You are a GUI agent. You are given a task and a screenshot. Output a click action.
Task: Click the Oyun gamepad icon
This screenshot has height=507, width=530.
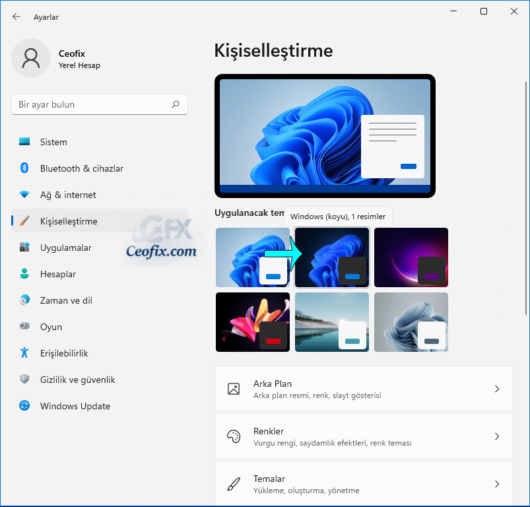click(24, 326)
